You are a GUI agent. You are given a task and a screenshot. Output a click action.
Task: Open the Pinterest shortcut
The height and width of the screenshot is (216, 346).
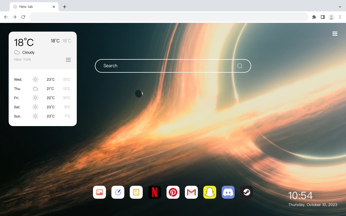173,192
